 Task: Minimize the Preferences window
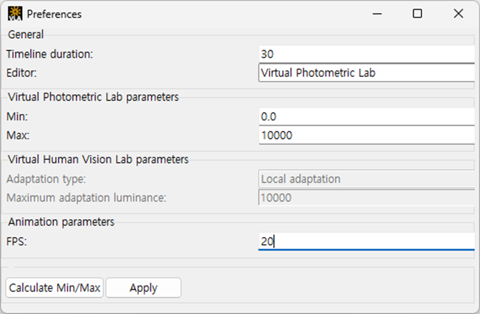pos(376,14)
